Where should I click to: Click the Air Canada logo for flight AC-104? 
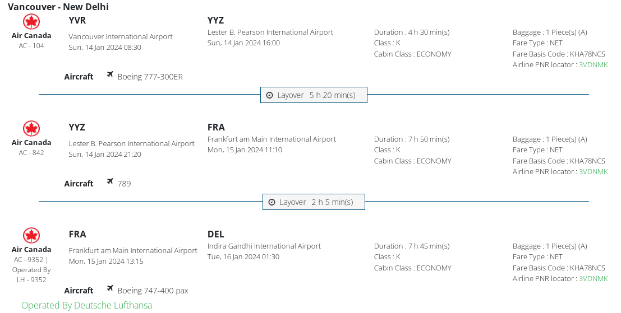tap(31, 22)
